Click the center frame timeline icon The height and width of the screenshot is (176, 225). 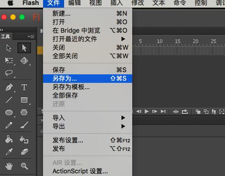(176, 112)
